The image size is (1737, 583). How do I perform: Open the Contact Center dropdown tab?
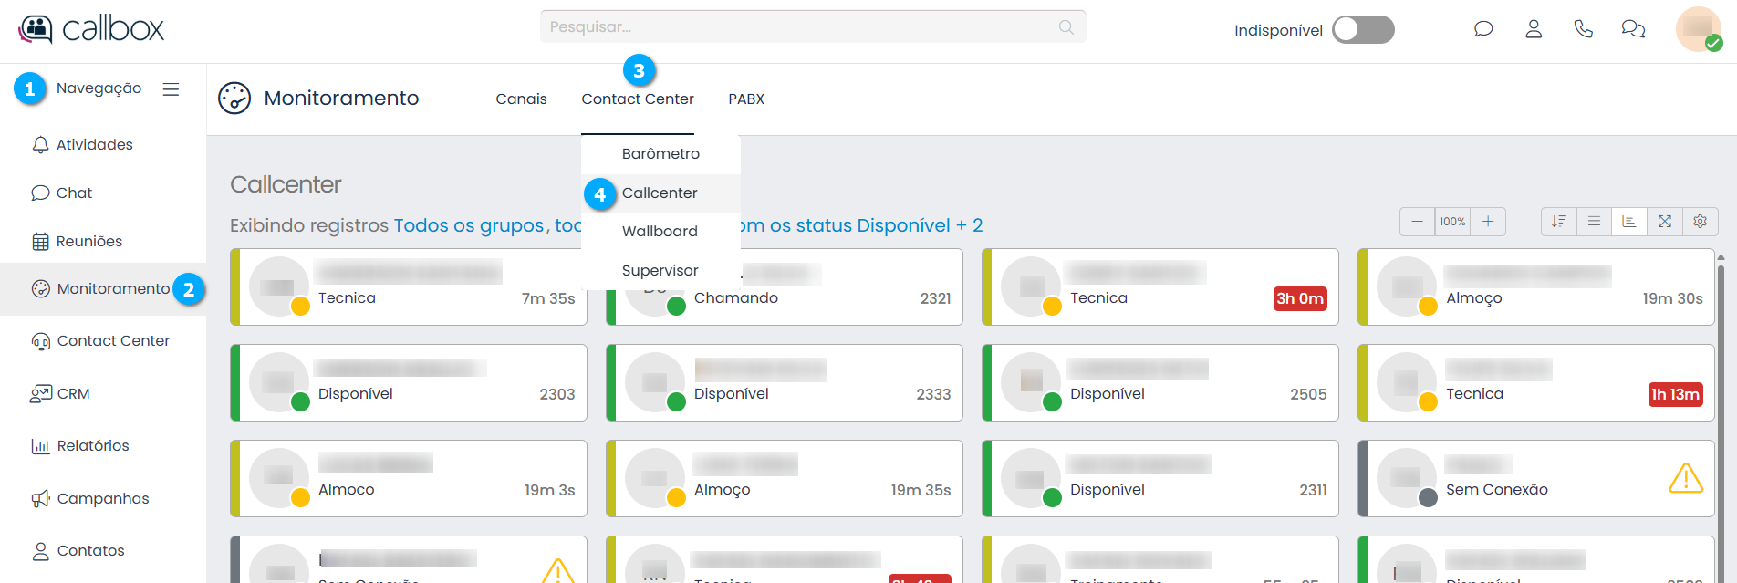coord(637,99)
